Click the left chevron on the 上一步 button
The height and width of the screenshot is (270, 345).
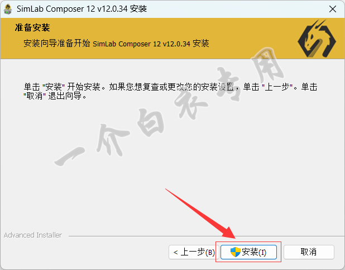click(x=176, y=252)
